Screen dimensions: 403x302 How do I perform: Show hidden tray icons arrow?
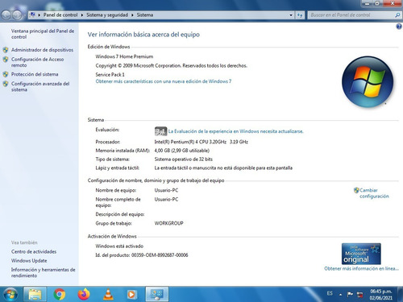click(x=340, y=295)
